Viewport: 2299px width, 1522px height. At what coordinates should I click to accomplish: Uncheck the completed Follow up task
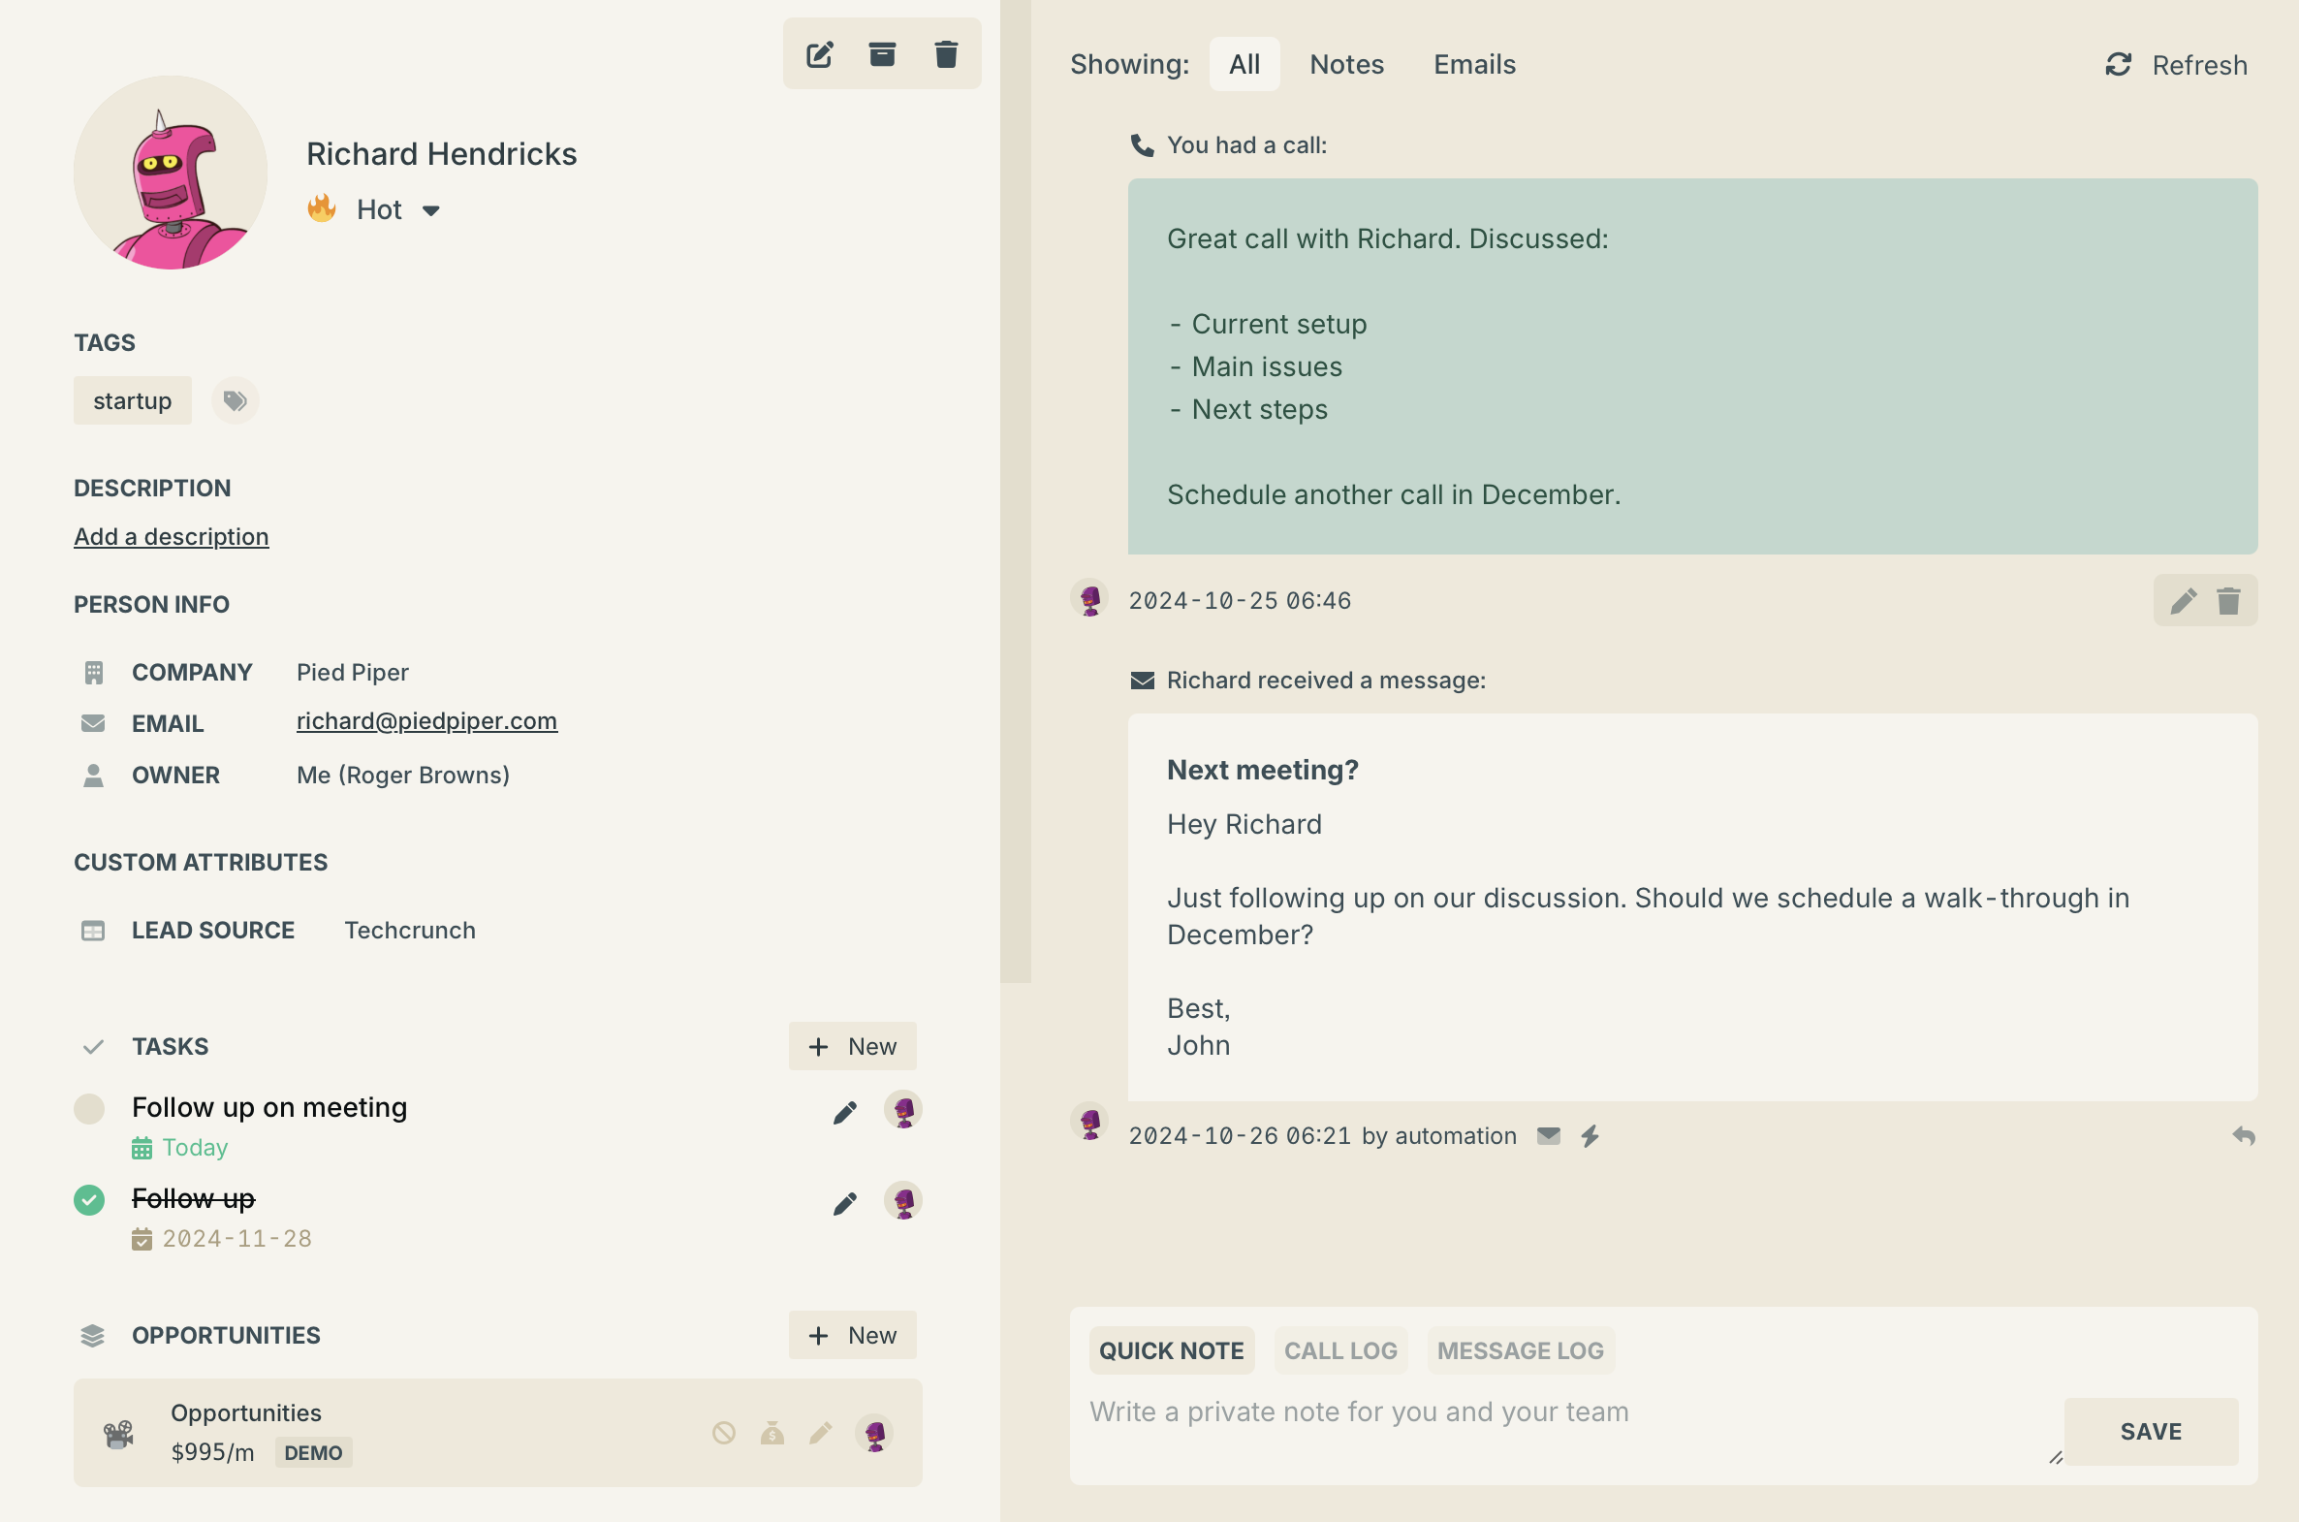89,1200
